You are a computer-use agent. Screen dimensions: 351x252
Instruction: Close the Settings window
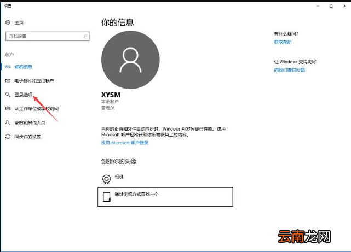(x=344, y=6)
